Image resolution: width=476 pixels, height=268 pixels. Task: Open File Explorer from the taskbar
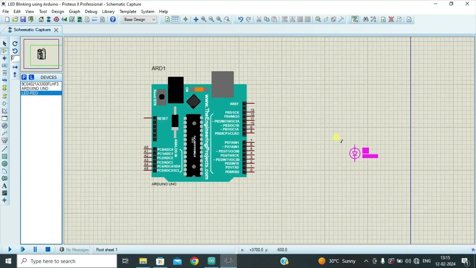(x=143, y=261)
